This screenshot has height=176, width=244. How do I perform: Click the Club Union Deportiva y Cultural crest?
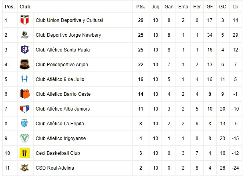[24, 20]
